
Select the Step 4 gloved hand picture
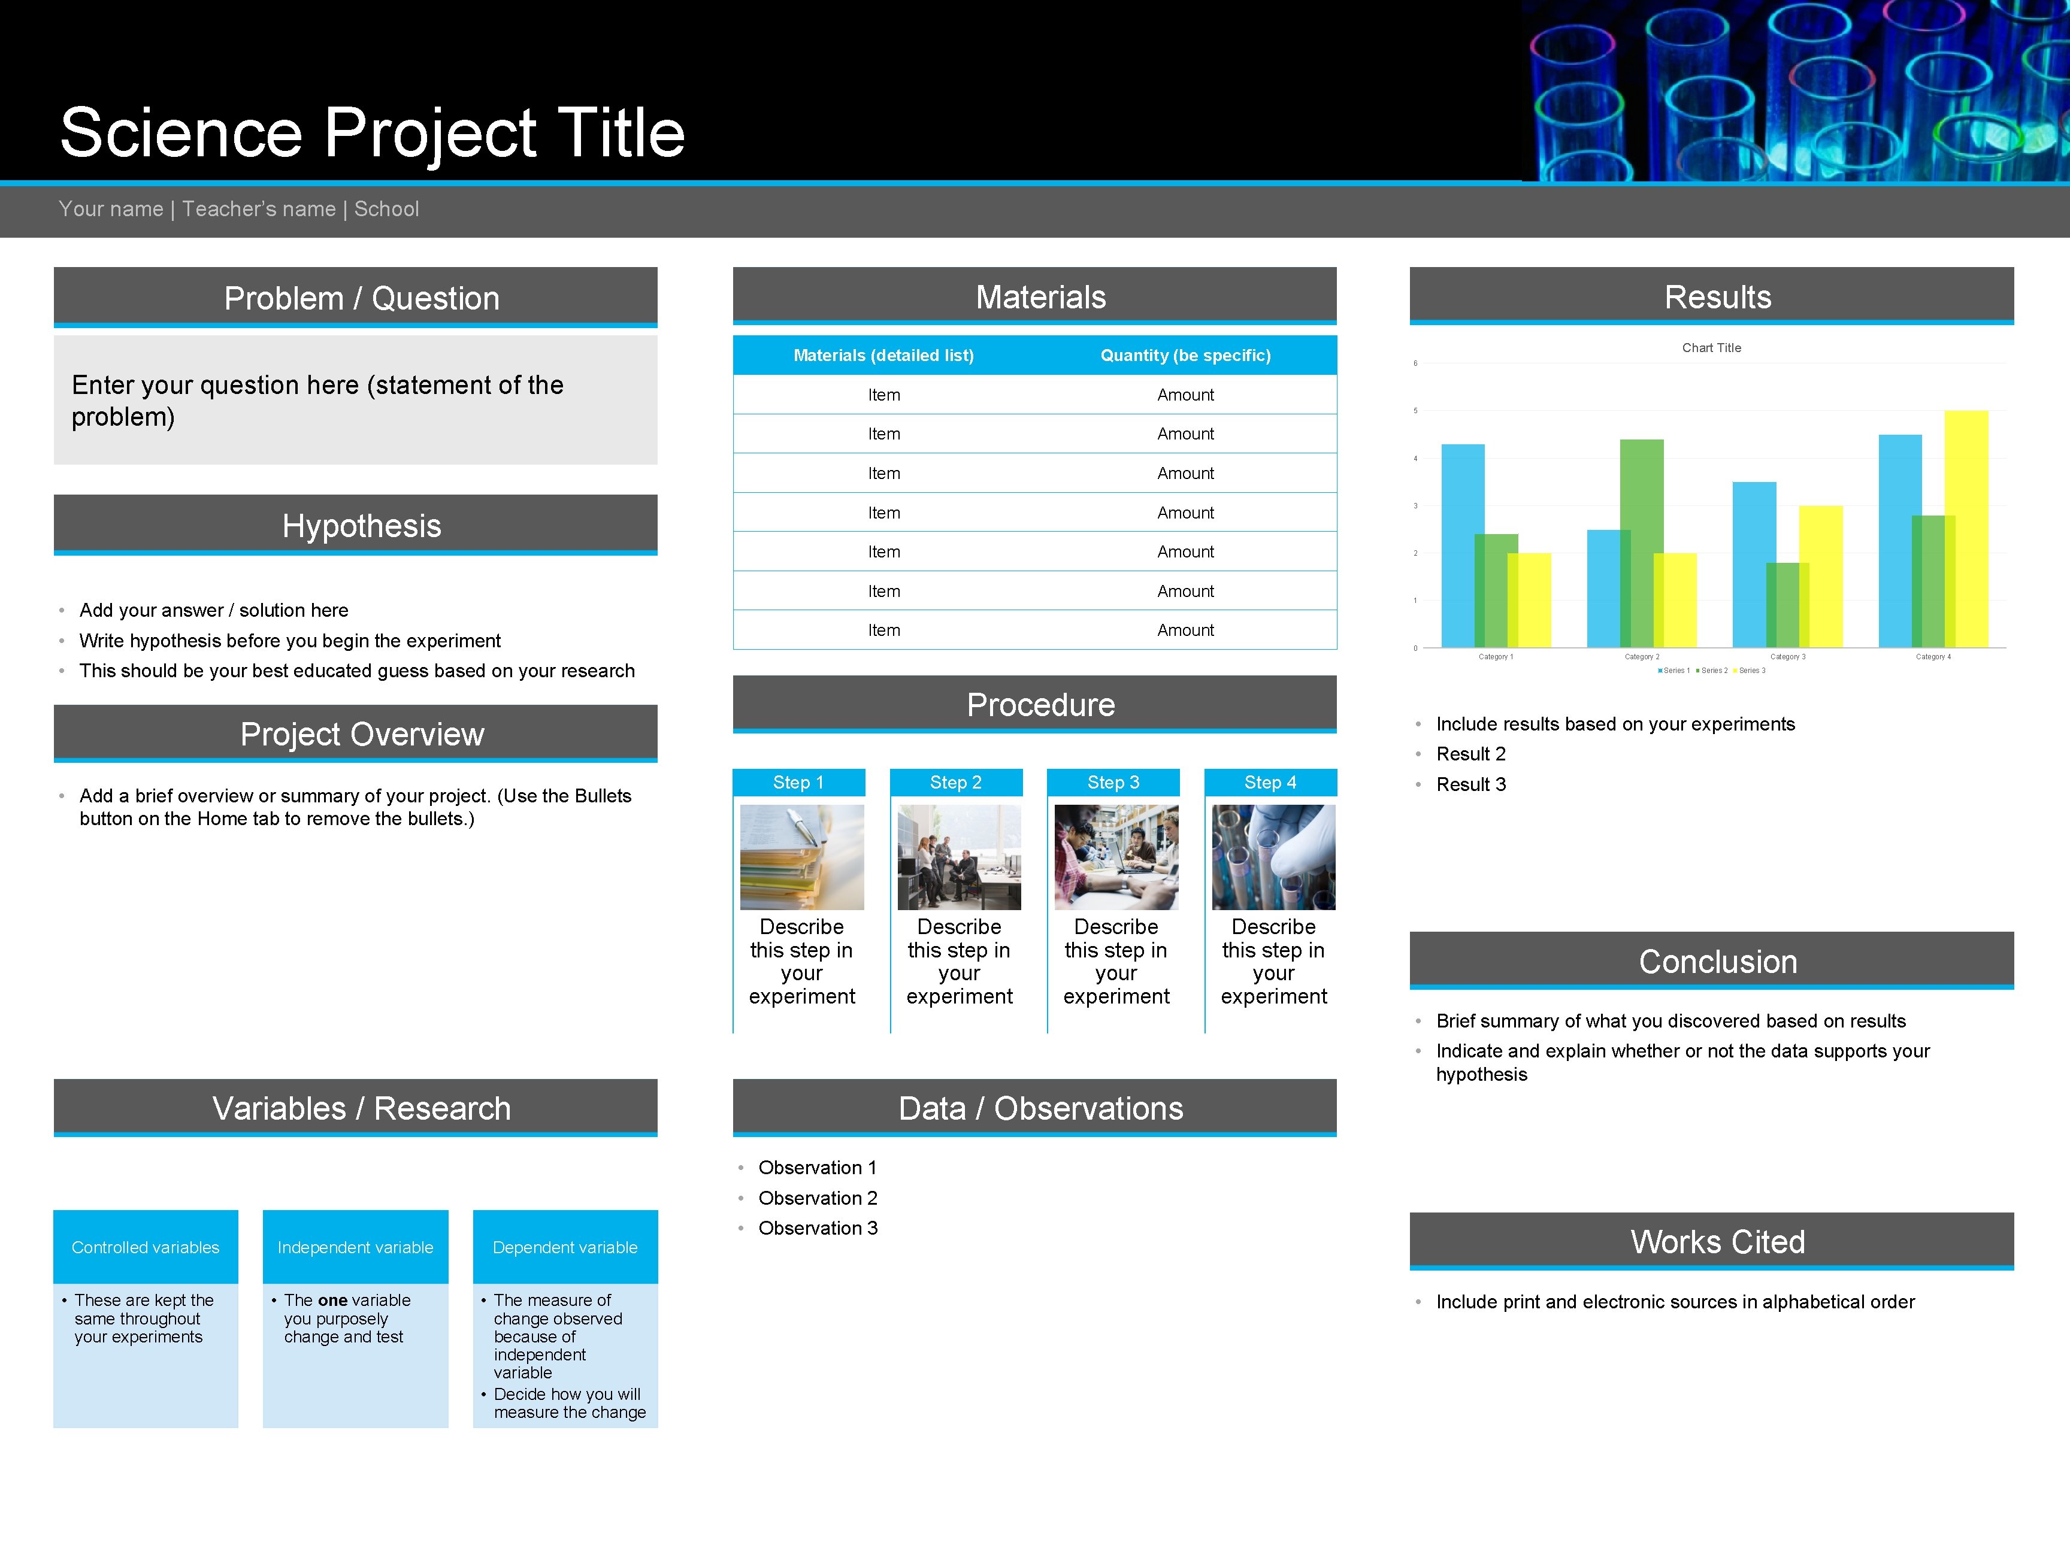[x=1273, y=857]
